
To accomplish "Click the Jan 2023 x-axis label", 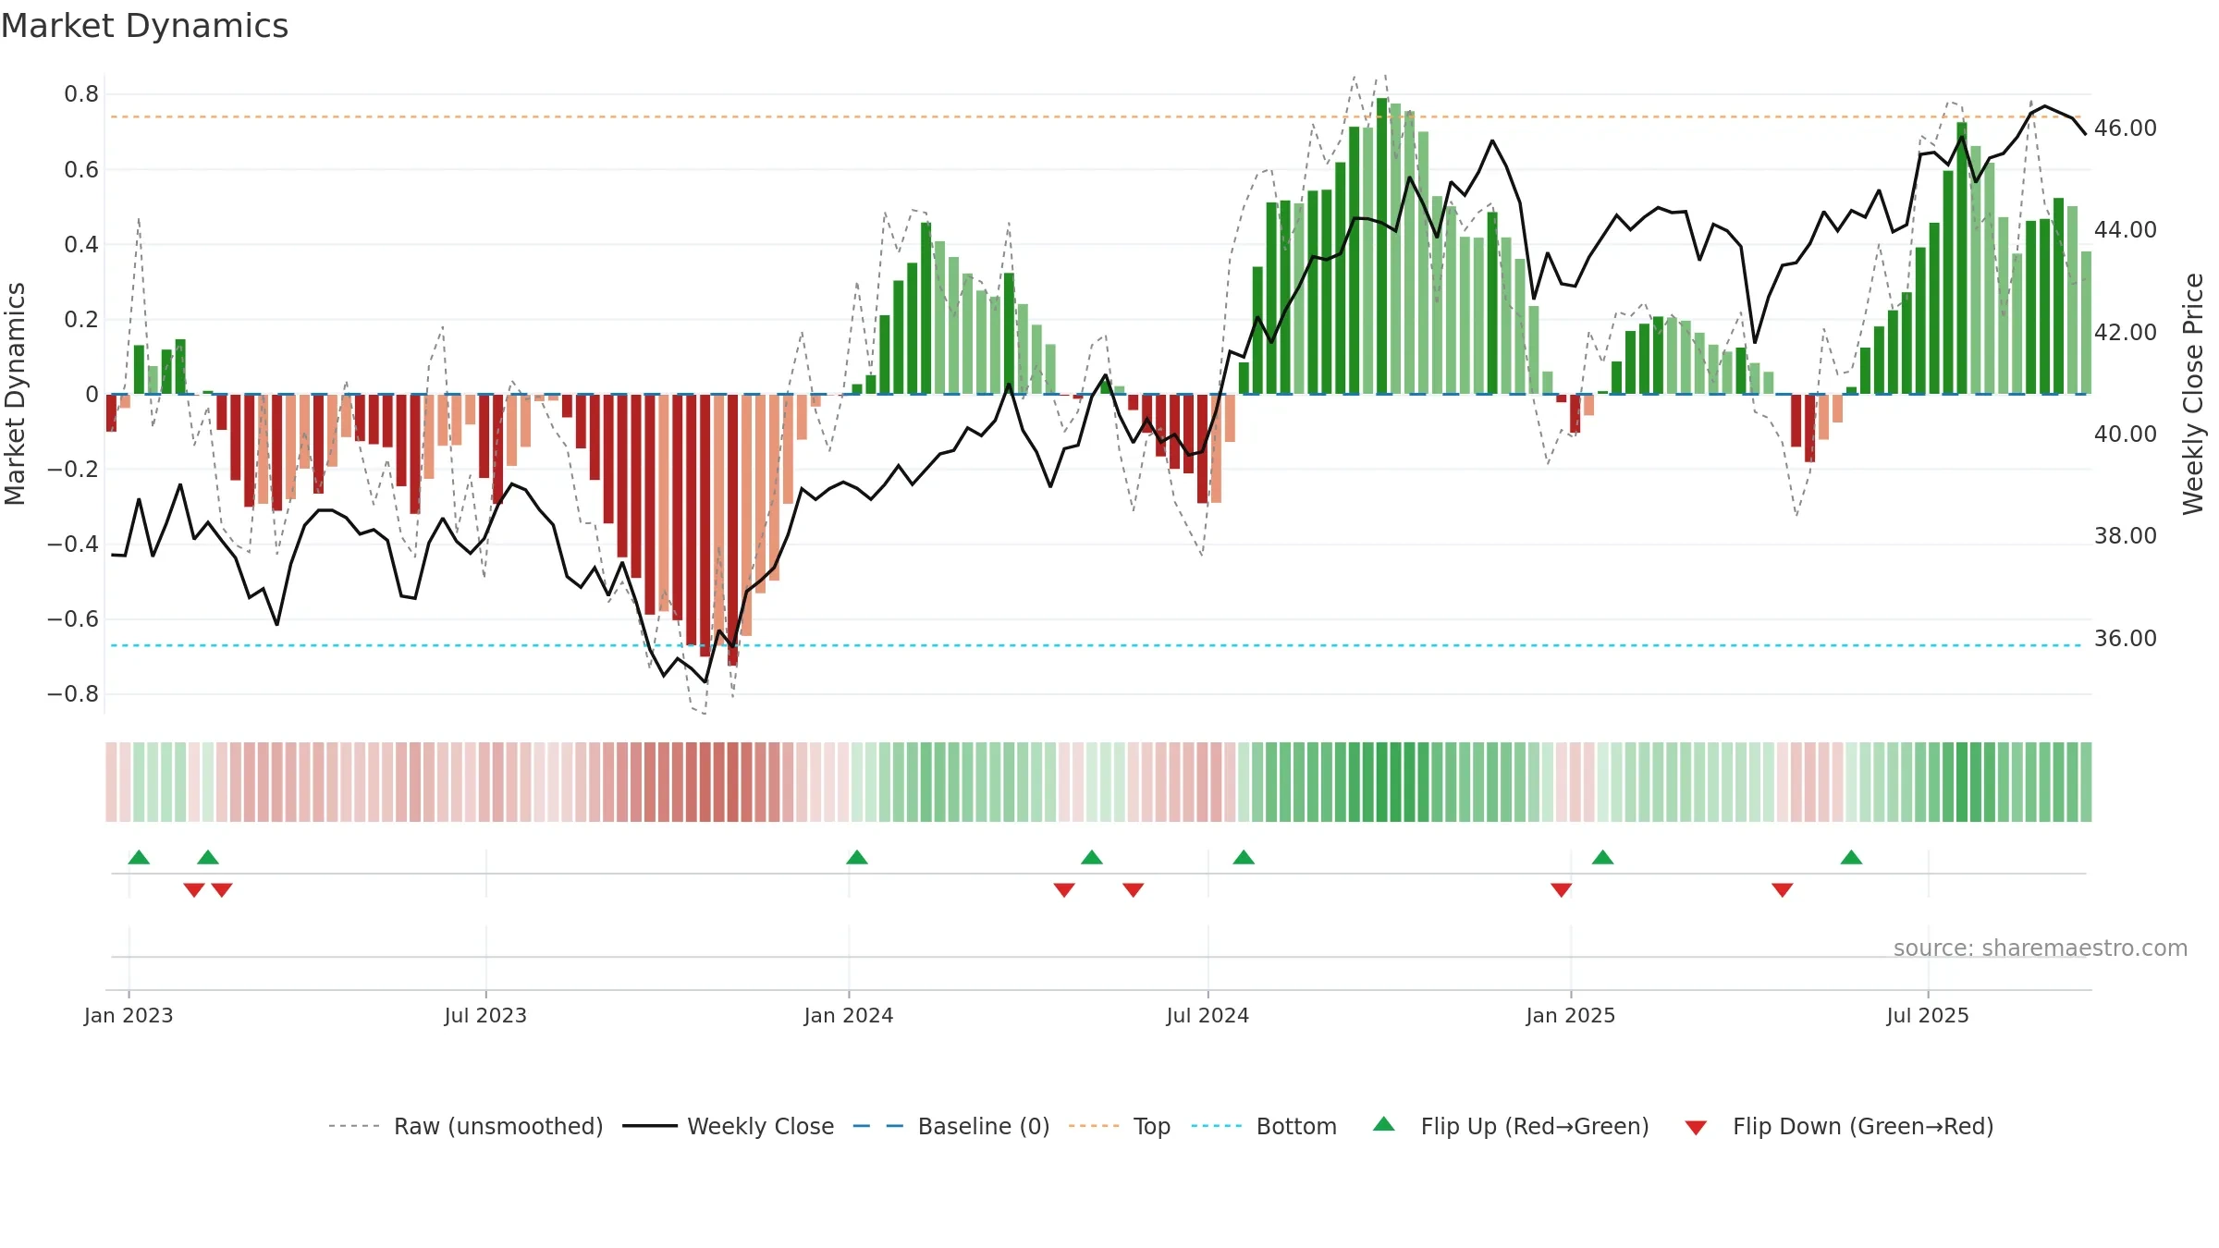I will point(129,1015).
